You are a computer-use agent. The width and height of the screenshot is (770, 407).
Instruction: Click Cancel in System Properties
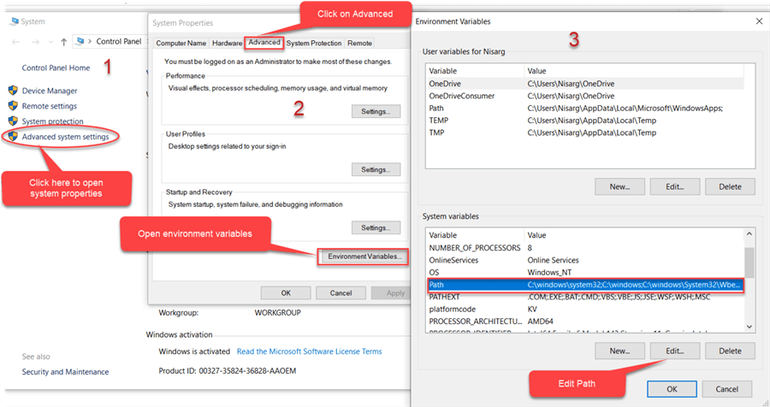pos(341,293)
